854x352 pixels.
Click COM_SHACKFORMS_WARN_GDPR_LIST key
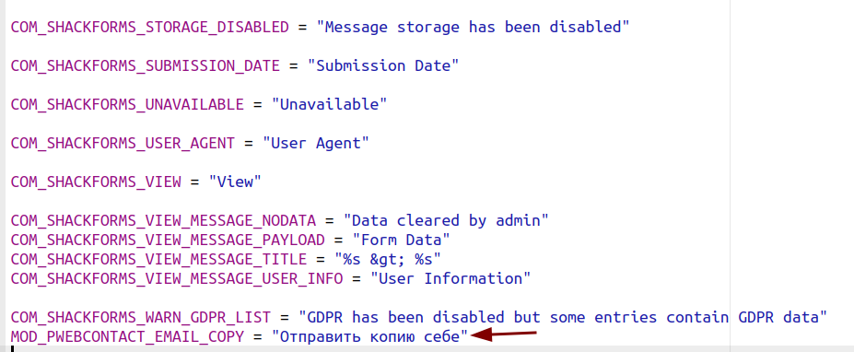(x=141, y=318)
